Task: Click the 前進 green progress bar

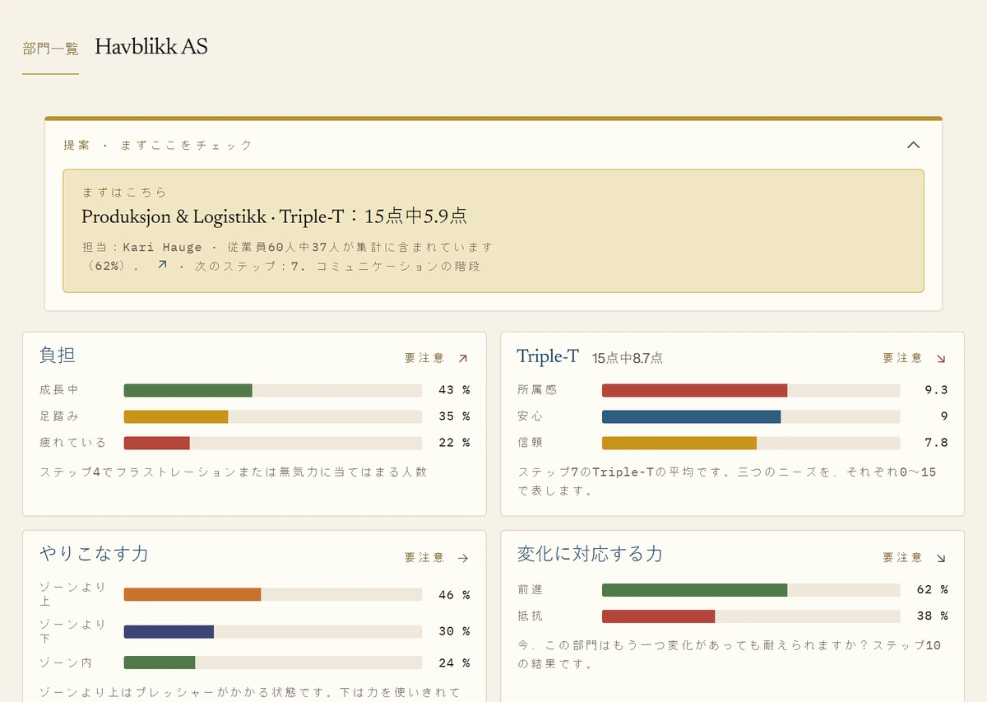Action: 695,590
